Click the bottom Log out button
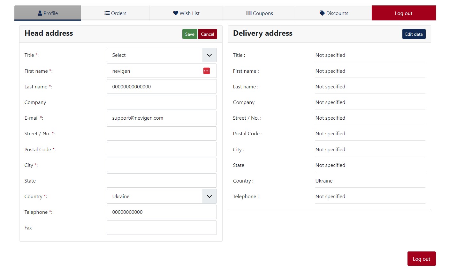This screenshot has height=269, width=449. pos(421,259)
